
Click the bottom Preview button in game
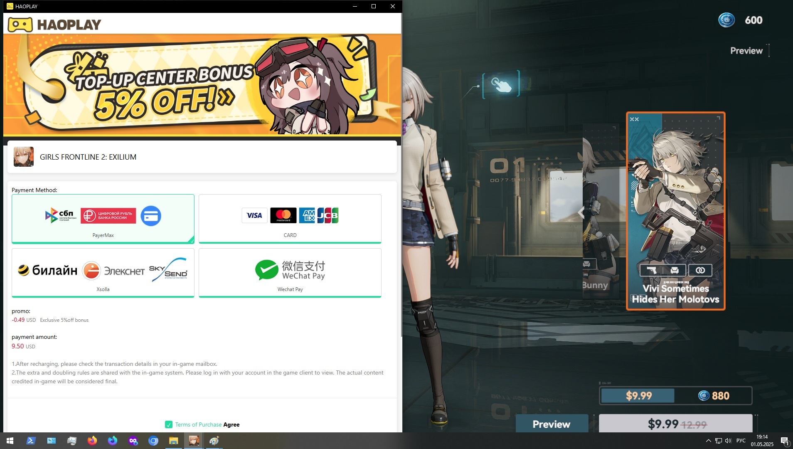(x=552, y=424)
